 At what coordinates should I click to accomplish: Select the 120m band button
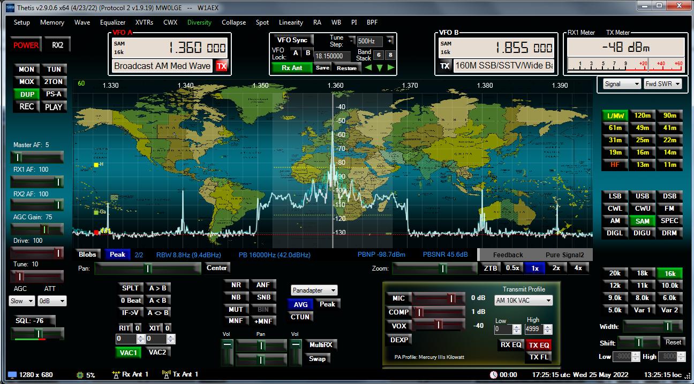tap(642, 116)
